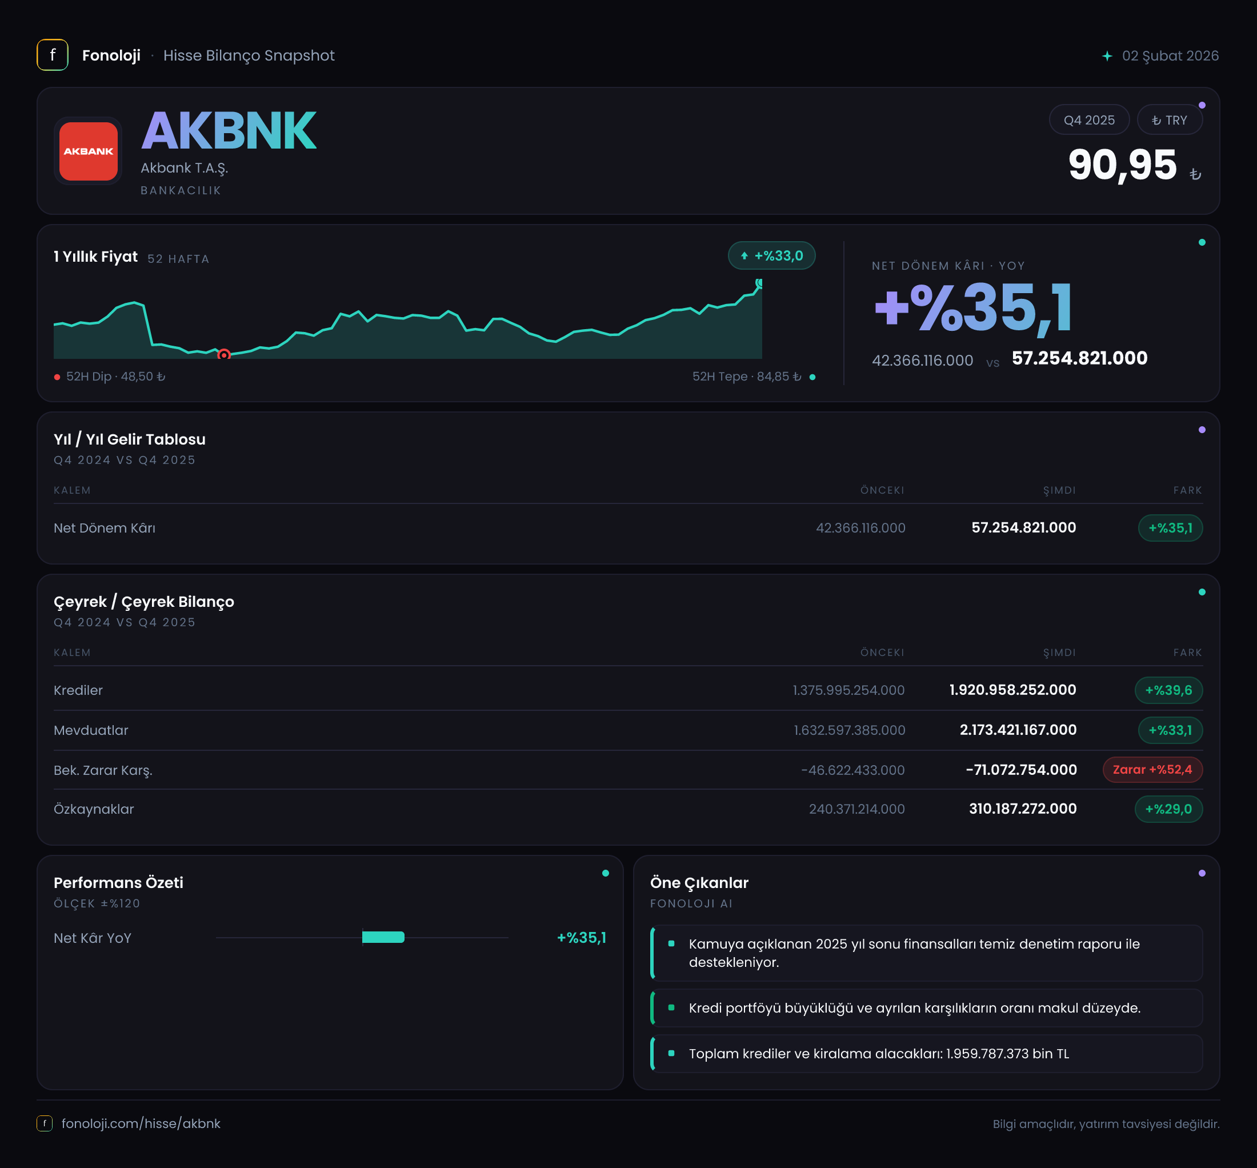Click Mevduatlar previous value 1.632.597.385.000
This screenshot has height=1168, width=1257.
[x=850, y=730]
